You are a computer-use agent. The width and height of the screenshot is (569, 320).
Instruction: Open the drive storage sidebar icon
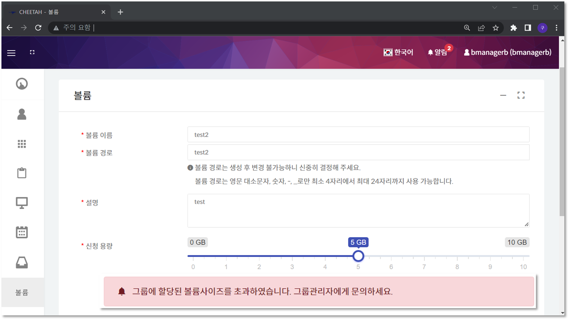[x=22, y=262]
